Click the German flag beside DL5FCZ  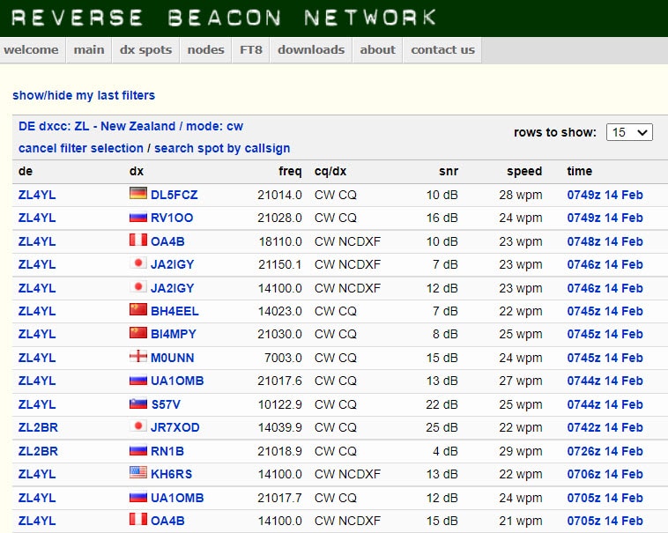point(138,193)
